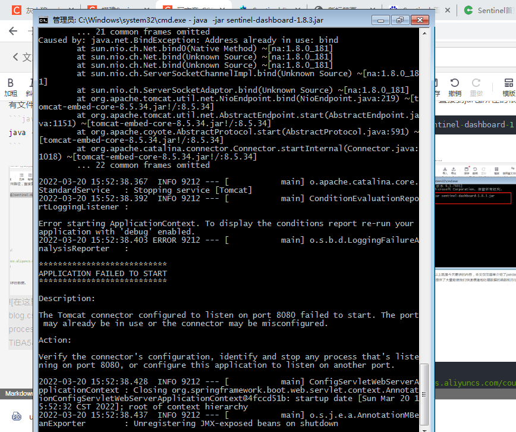Click the 'Action:' line in console

pyautogui.click(x=55, y=340)
